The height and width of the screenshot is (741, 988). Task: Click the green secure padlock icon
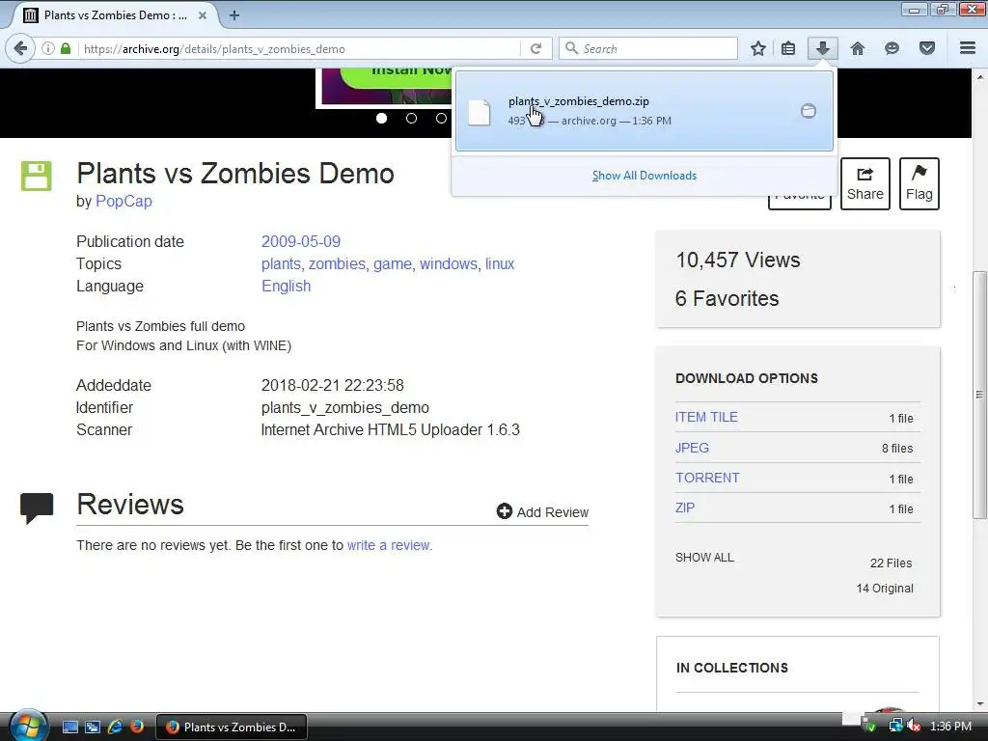tap(66, 48)
